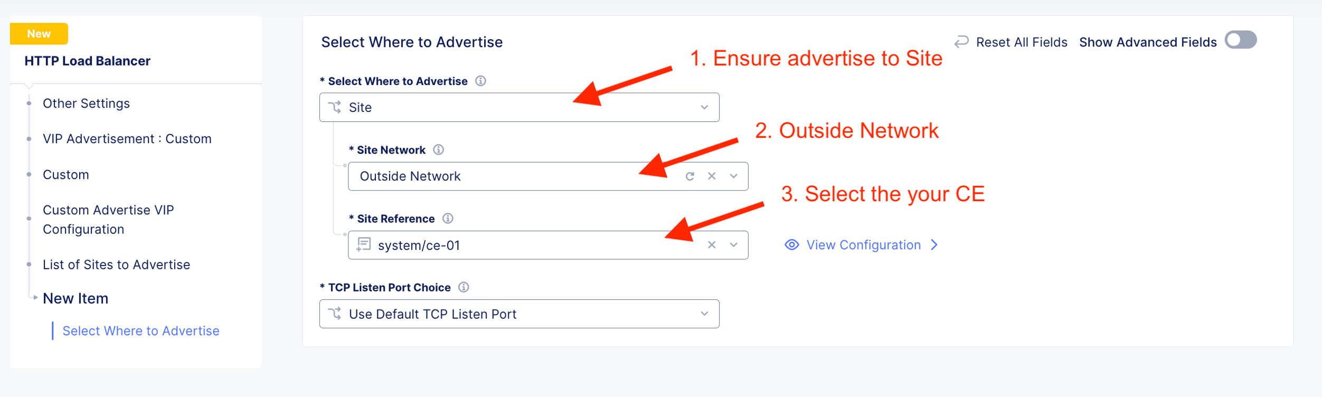Click the Select Where to Advertise sidebar link
Image resolution: width=1322 pixels, height=397 pixels.
[x=140, y=331]
